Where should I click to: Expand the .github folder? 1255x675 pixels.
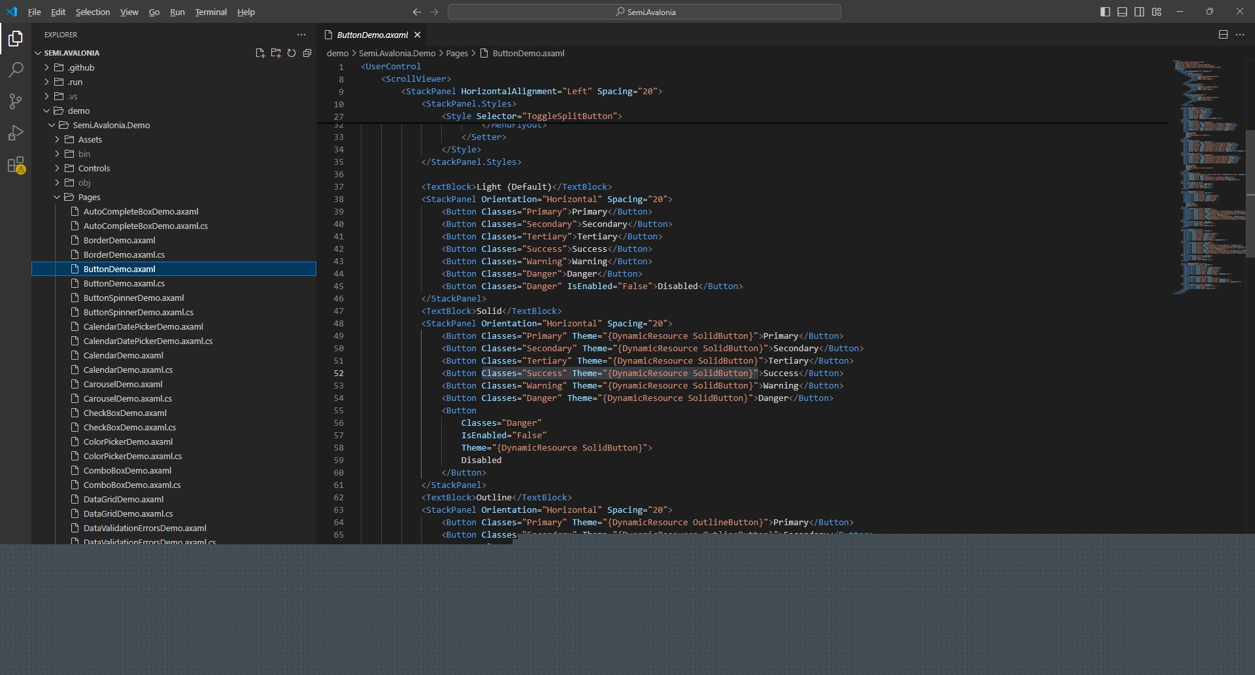81,67
